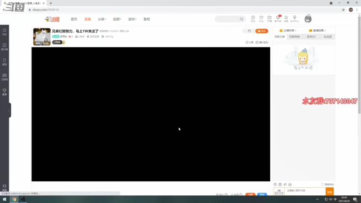Click the orange 发送 send button

[x=330, y=191]
